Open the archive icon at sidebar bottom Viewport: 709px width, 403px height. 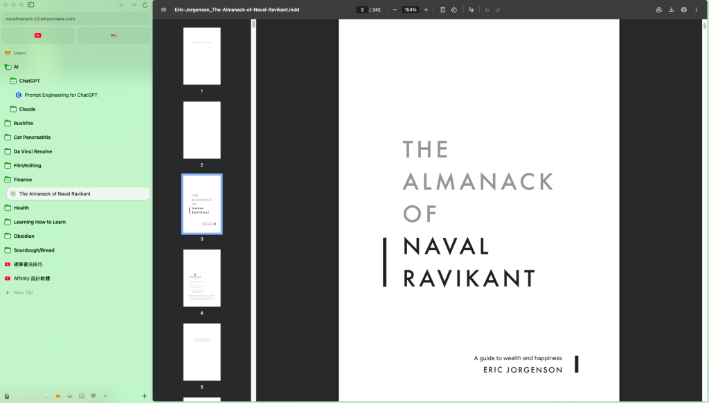coord(7,396)
